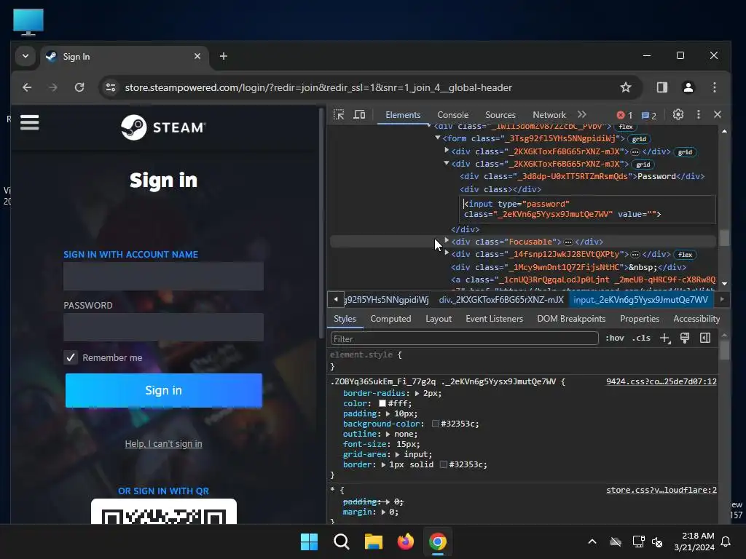Open the Chrome profile icon
Screen dimensions: 746x559
tap(688, 87)
